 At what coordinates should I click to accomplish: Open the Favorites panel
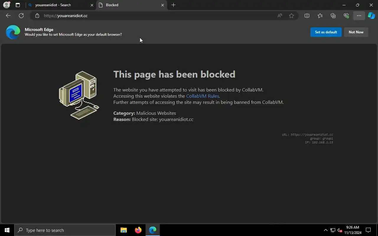click(320, 16)
